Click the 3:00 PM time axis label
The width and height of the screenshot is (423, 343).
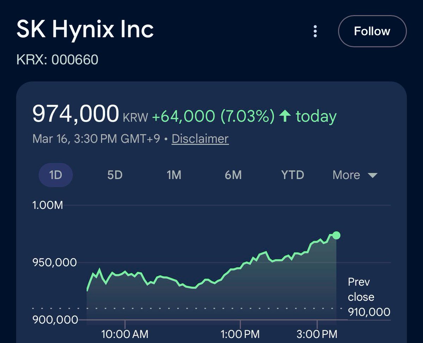click(x=317, y=333)
